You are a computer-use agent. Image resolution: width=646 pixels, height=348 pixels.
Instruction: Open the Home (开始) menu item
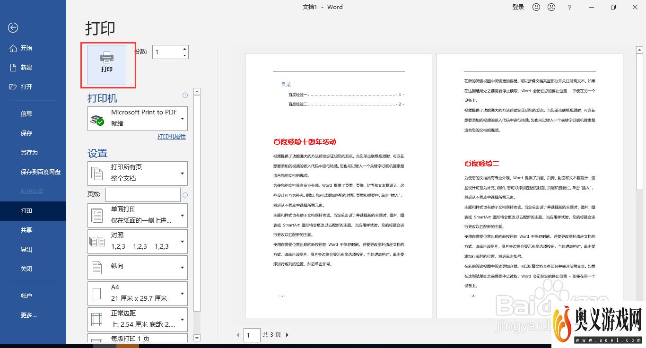click(33, 48)
